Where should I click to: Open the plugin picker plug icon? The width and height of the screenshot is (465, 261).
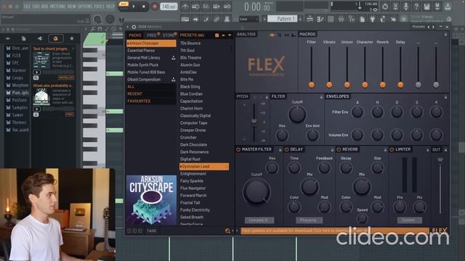tap(373, 19)
